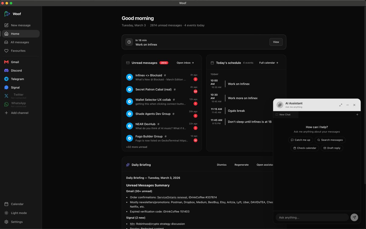Click AI Assistant avatar icon
This screenshot has width=366, height=229.
280,105
